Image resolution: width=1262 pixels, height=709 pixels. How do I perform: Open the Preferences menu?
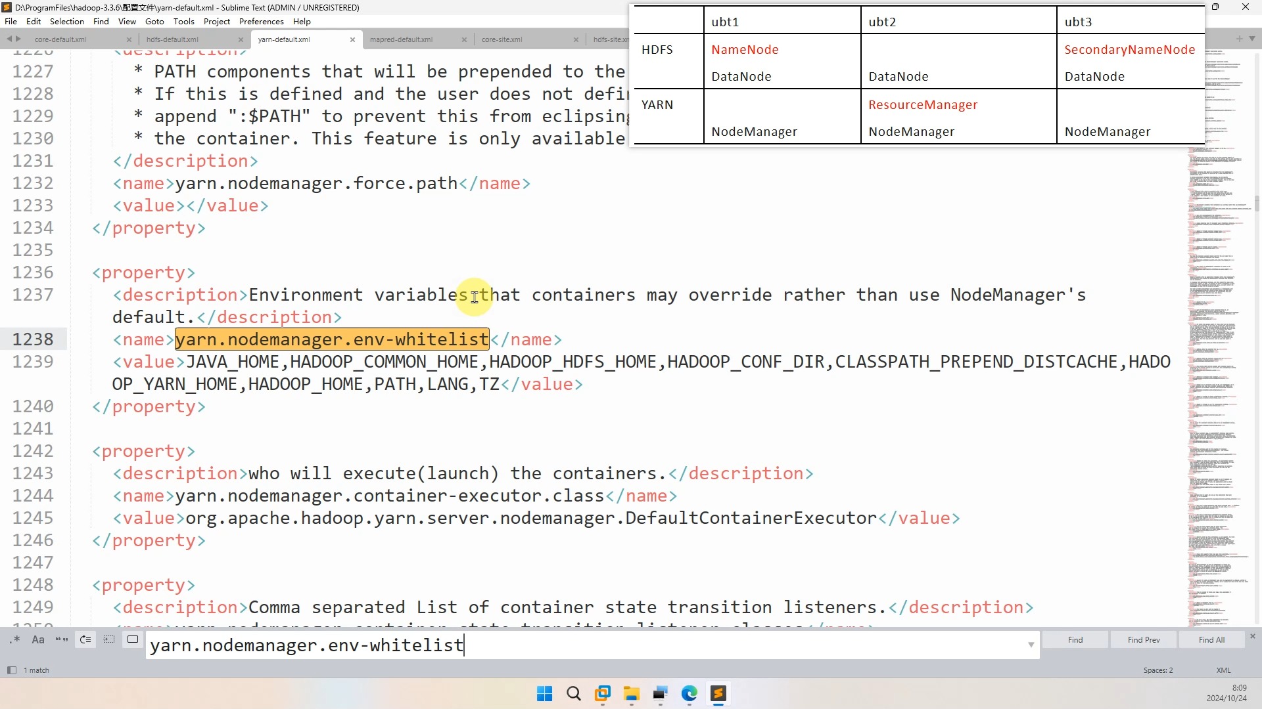261,22
